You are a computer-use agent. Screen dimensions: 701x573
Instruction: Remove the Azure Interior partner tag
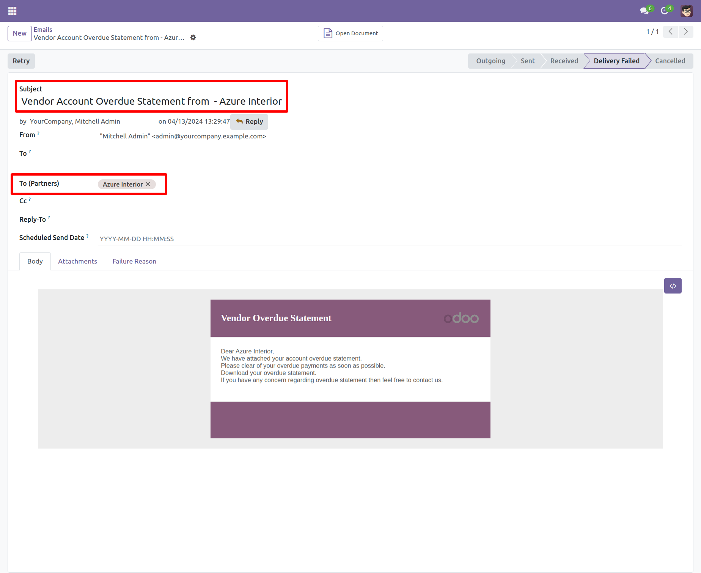click(148, 184)
